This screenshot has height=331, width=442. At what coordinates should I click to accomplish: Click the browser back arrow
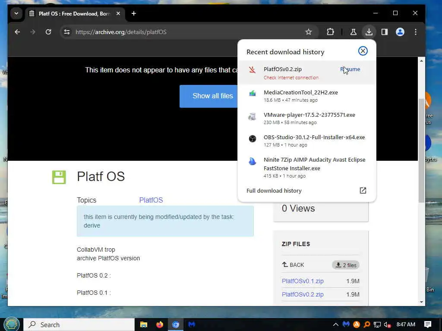click(x=17, y=32)
